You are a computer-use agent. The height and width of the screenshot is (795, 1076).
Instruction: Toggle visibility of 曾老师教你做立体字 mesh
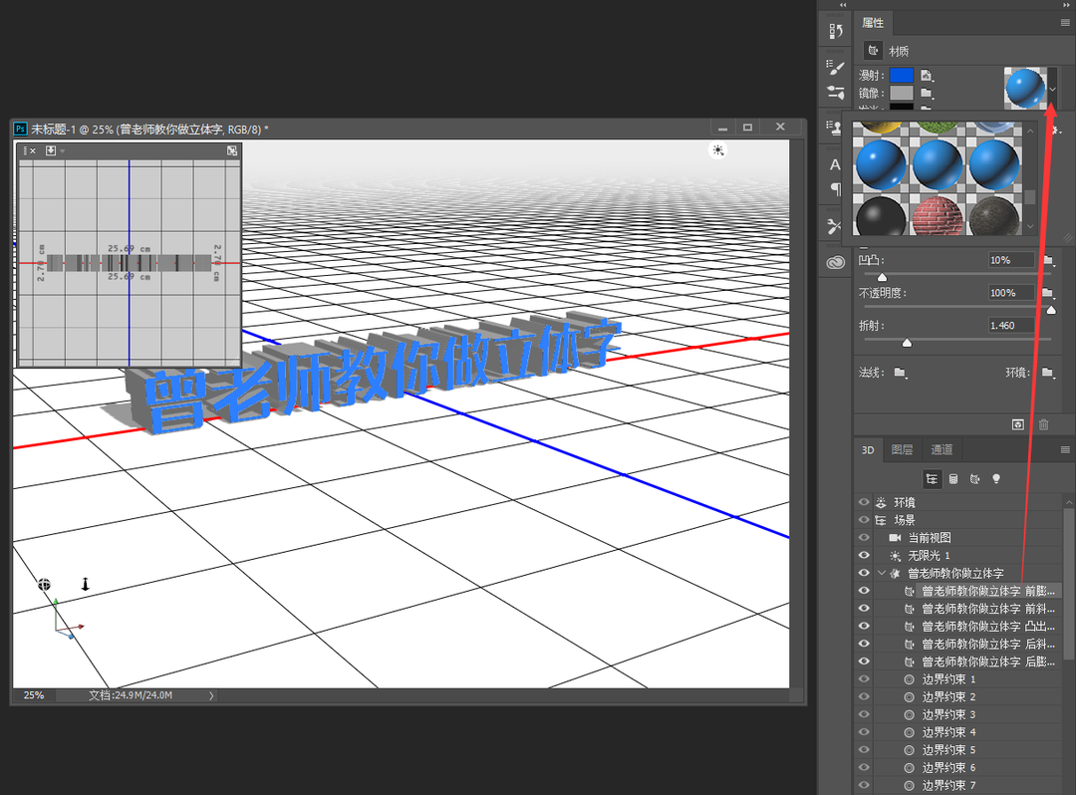click(x=864, y=573)
